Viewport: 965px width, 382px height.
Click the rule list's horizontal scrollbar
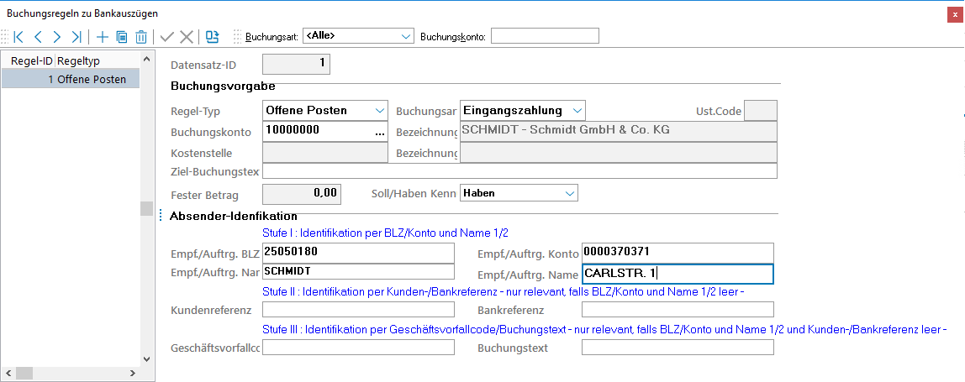click(76, 373)
